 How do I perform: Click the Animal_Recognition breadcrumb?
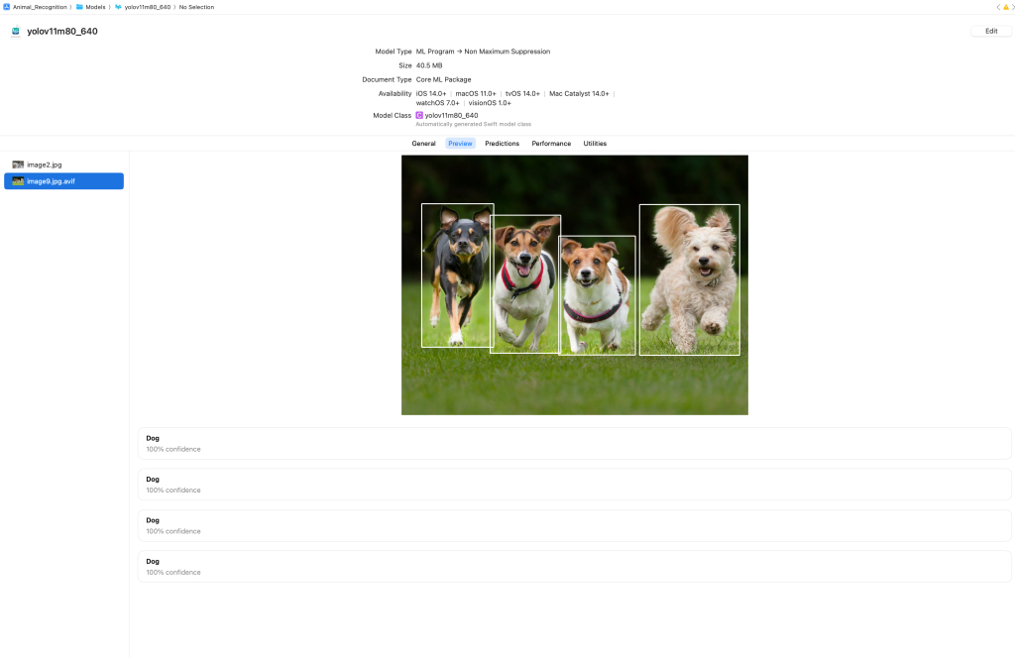40,7
